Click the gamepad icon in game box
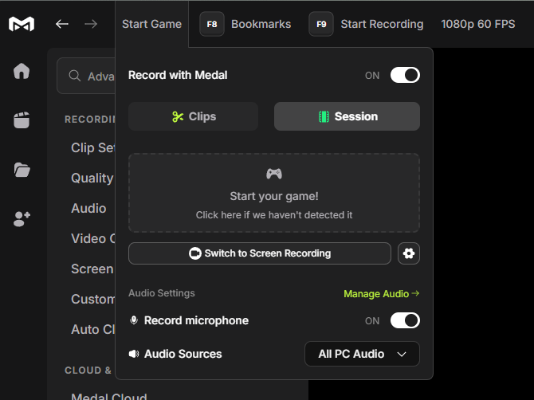Screen dimensions: 534x400 (274, 174)
